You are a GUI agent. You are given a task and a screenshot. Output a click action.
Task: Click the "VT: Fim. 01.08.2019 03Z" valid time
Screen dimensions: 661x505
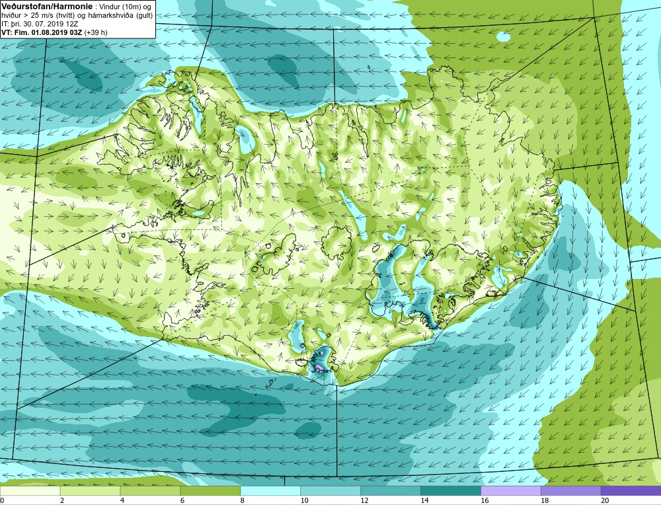42,32
